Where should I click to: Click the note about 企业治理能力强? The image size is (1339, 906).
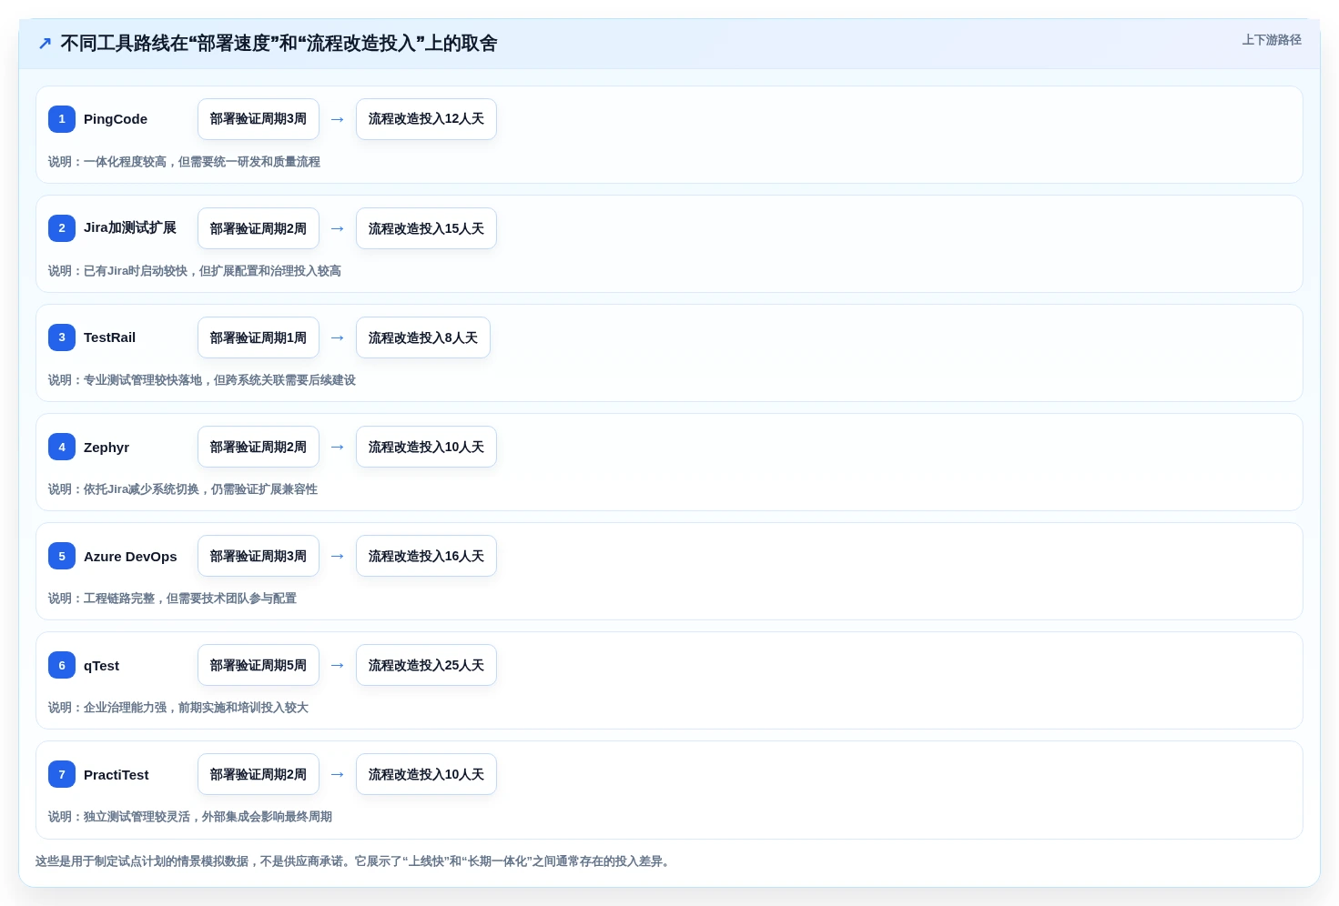click(178, 708)
